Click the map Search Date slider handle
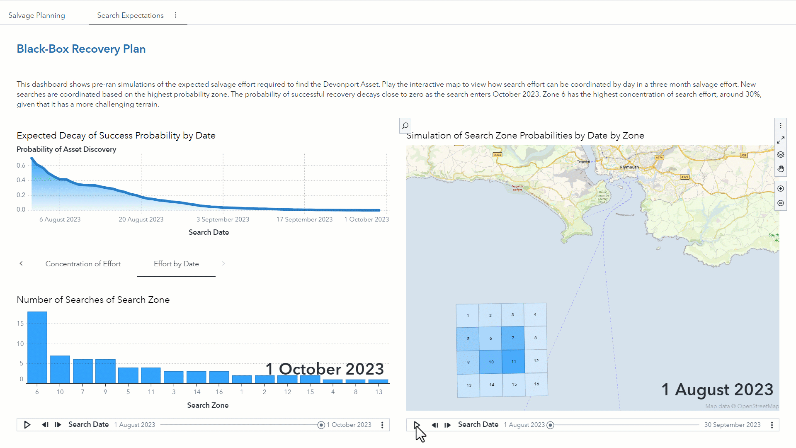The height and width of the screenshot is (448, 796). 551,425
